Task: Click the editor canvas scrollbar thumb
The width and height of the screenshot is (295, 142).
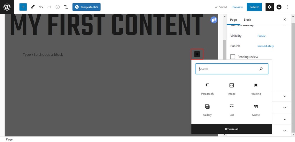Action: (224, 50)
